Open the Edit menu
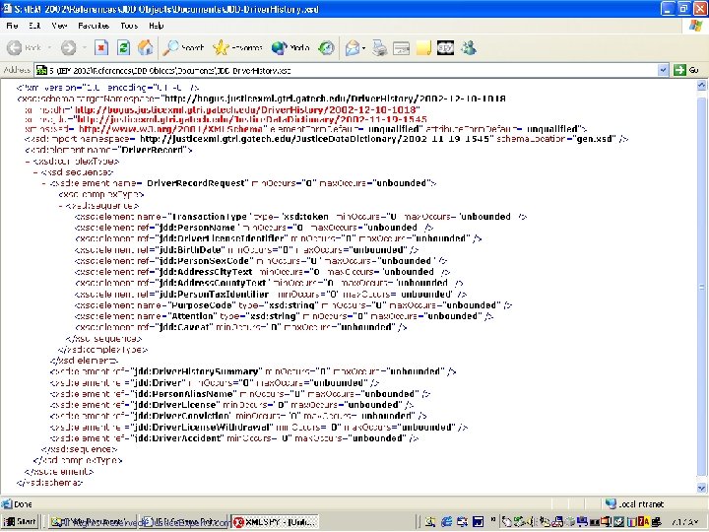 [x=34, y=26]
